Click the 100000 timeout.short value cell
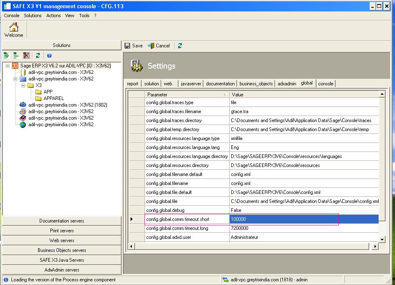395x285 pixels. (x=304, y=219)
